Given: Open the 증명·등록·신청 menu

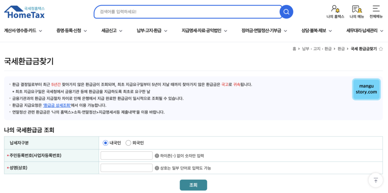Looking at the screenshot, I should pyautogui.click(x=69, y=31).
